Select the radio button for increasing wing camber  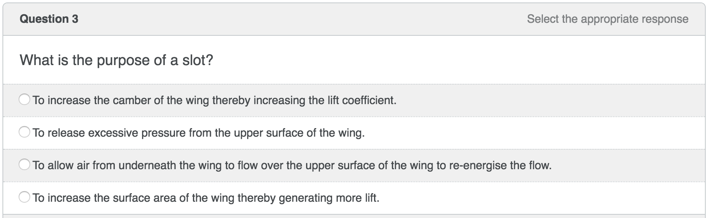pos(24,100)
